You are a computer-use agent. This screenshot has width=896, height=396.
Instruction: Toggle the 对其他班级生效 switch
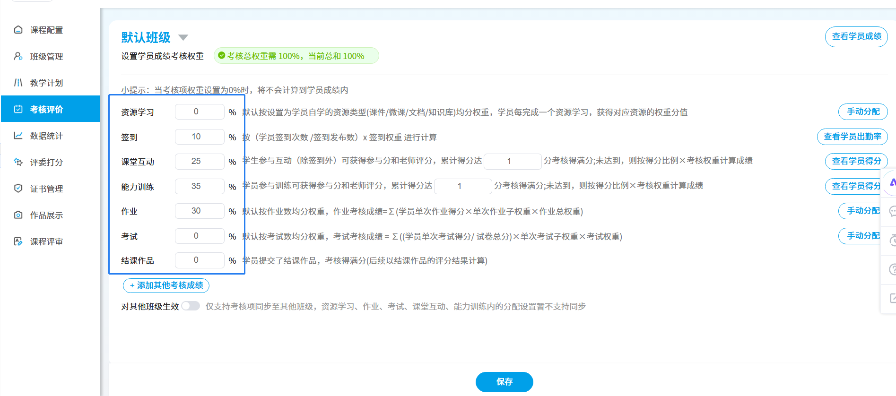coord(191,306)
